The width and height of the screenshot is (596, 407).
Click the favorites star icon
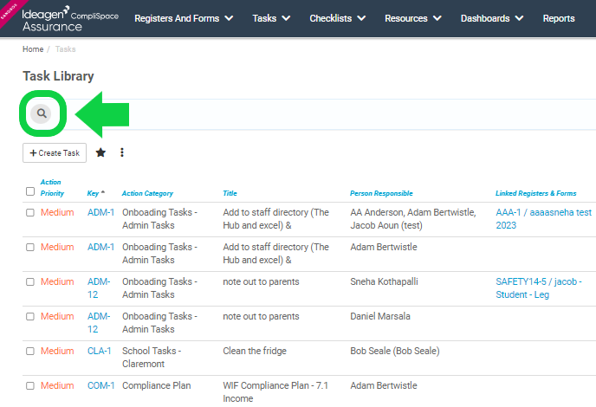100,152
